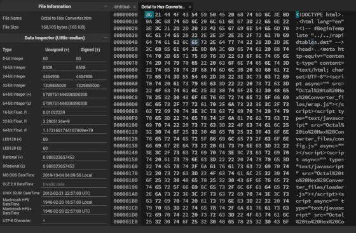The height and width of the screenshot is (233, 356).
Task: Click the 64-bit Integer (±) value field
Action: pyautogui.click(x=74, y=103)
